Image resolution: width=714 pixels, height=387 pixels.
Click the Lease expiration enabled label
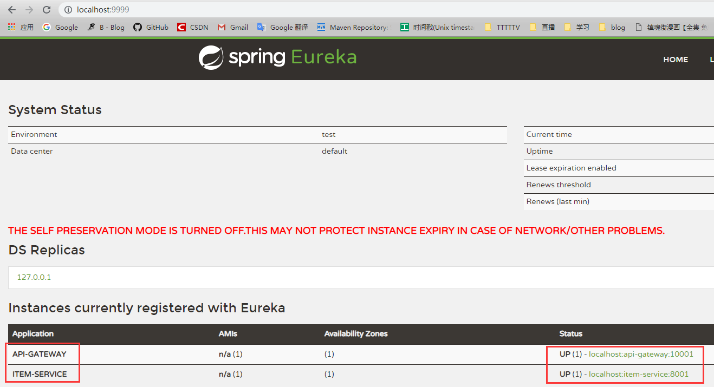click(571, 168)
